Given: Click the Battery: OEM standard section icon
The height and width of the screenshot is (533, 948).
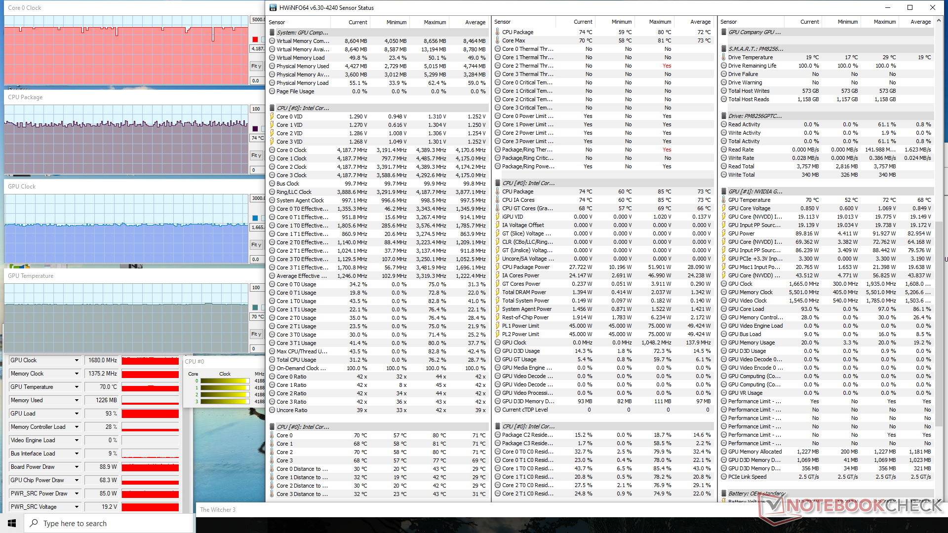Looking at the screenshot, I should coord(724,494).
